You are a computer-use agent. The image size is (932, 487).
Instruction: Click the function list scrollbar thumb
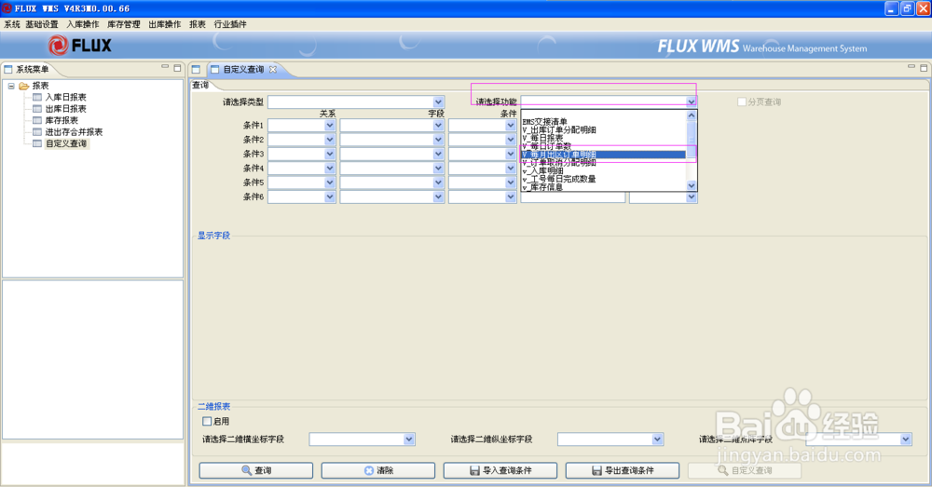point(692,138)
